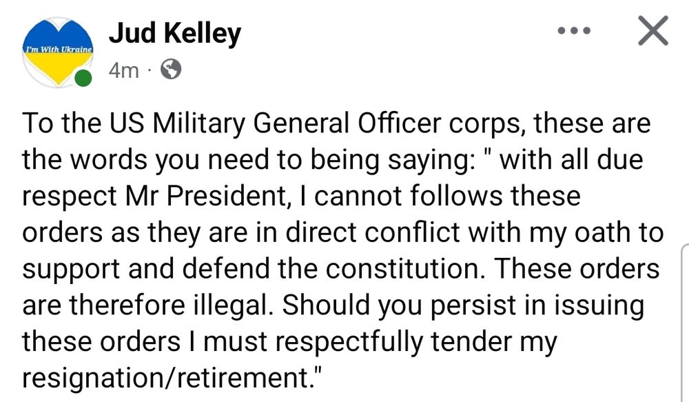Click the globe public audience icon
Viewport: 689px width, 402px height.
coord(170,70)
